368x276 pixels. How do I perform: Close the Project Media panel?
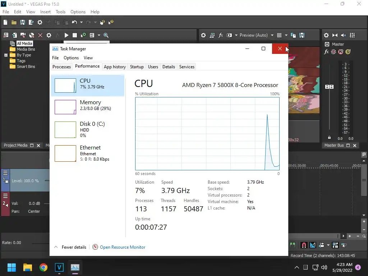click(x=38, y=146)
